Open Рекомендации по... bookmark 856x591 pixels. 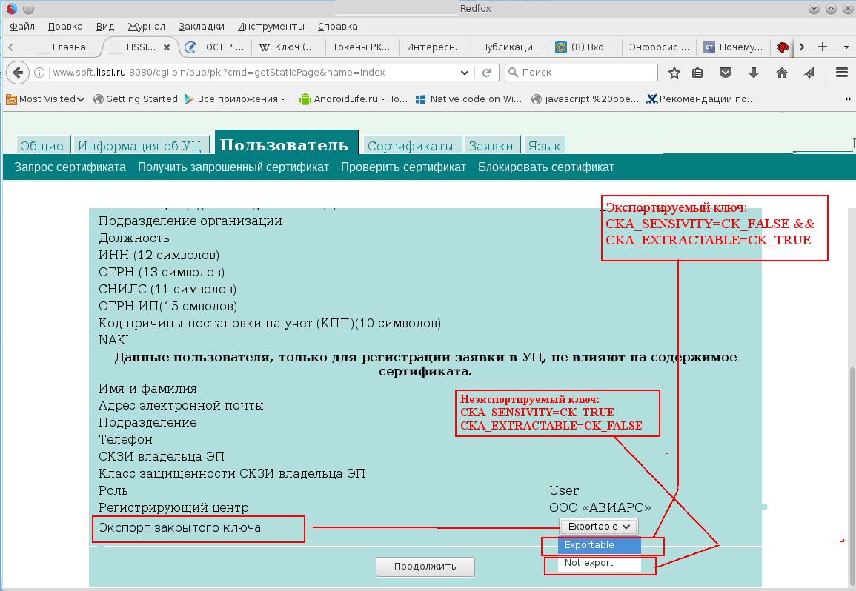tap(701, 98)
